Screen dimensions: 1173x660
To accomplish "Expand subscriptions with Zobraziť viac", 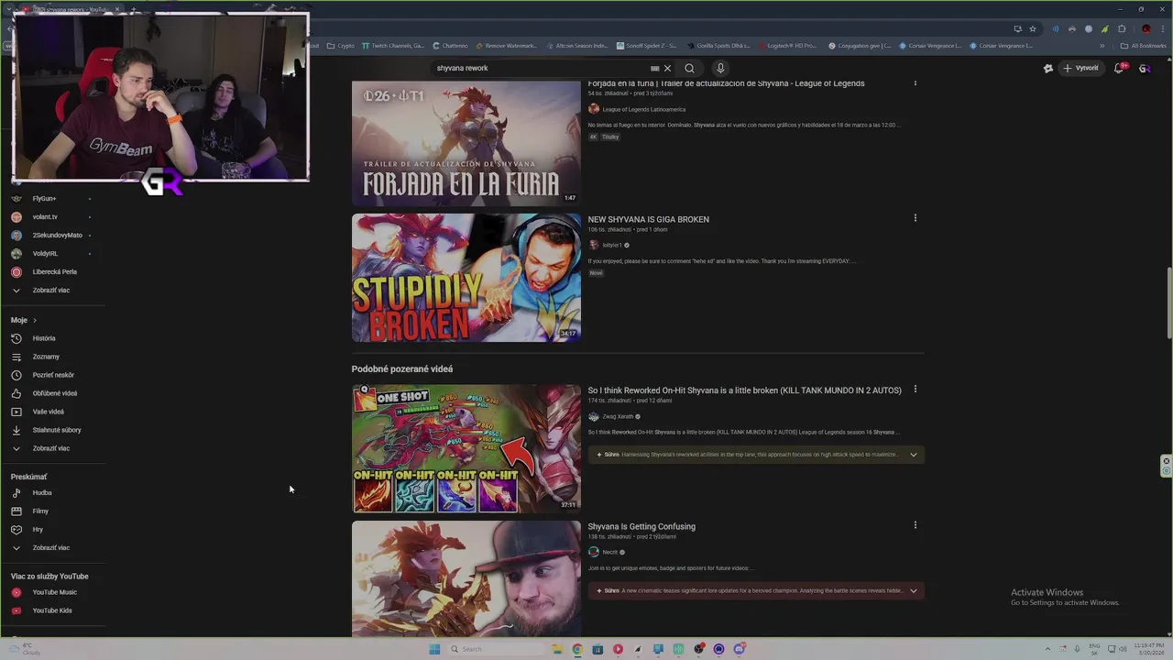I will [x=50, y=291].
